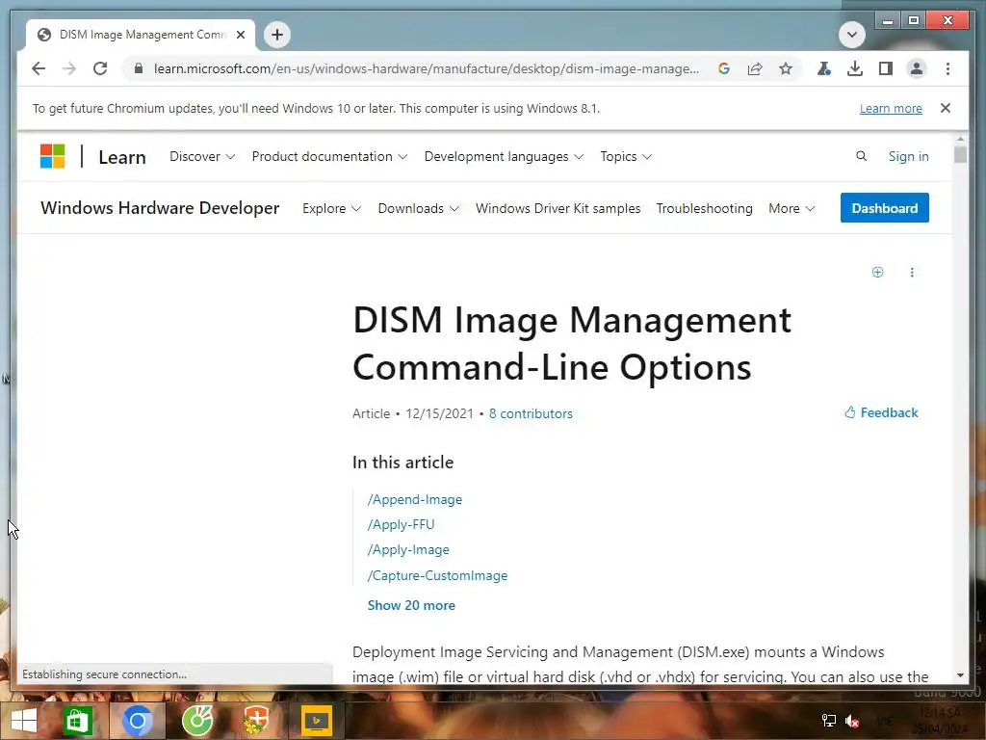Click the address bar URL
This screenshot has height=740, width=986.
point(427,68)
